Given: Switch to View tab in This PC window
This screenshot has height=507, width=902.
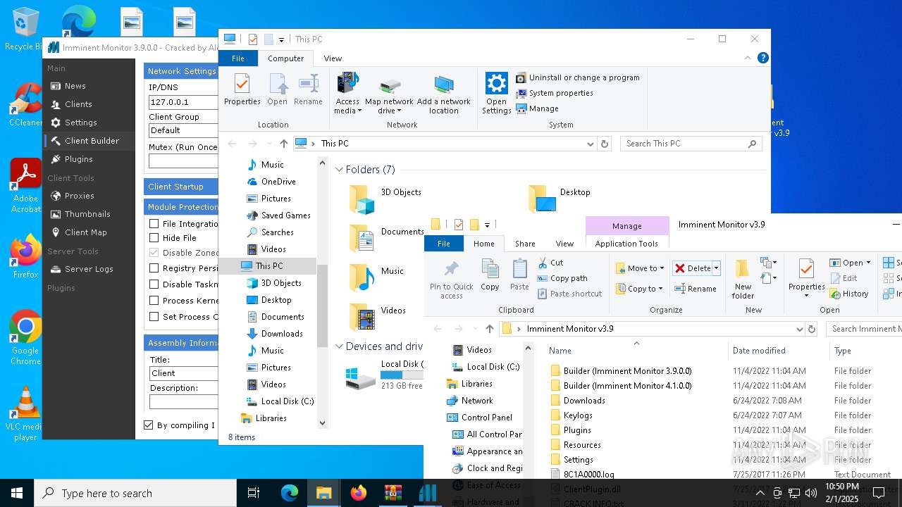Looking at the screenshot, I should coord(333,58).
